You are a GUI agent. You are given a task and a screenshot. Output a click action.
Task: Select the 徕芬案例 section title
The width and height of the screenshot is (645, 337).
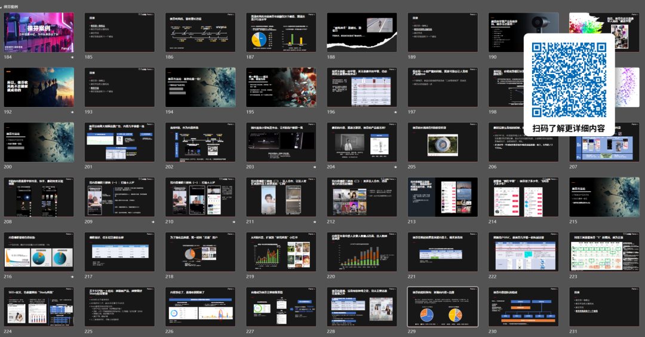11,6
